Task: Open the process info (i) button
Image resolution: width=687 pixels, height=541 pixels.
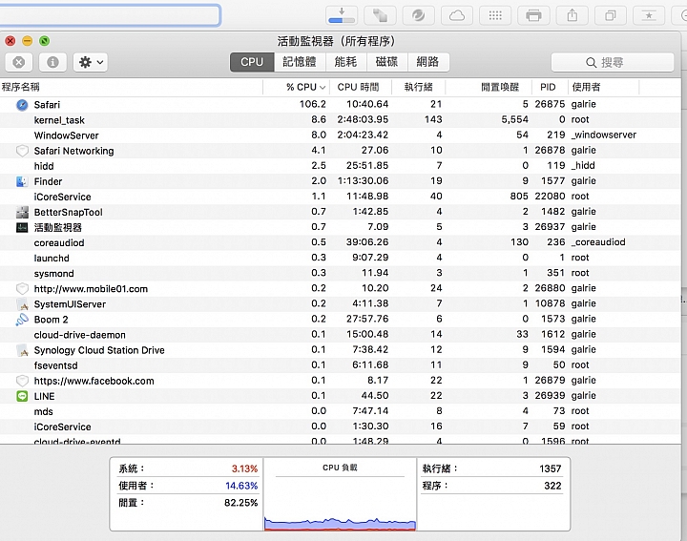Action: (x=52, y=62)
